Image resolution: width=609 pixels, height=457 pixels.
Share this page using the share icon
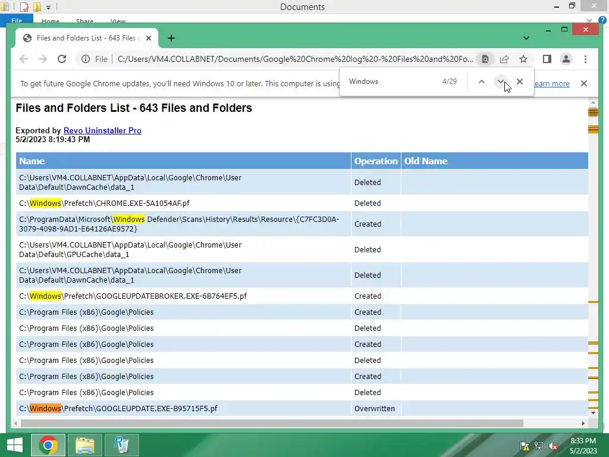coord(504,59)
